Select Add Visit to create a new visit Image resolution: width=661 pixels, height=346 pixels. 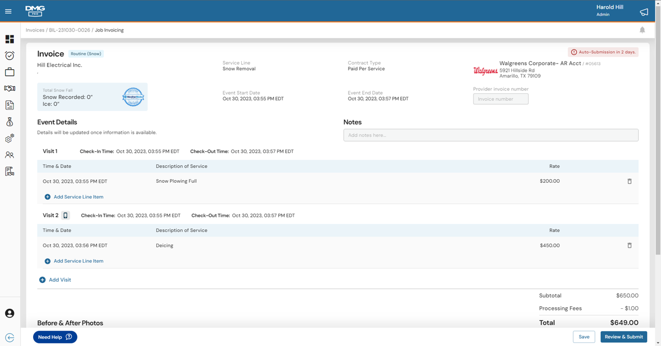coord(55,279)
